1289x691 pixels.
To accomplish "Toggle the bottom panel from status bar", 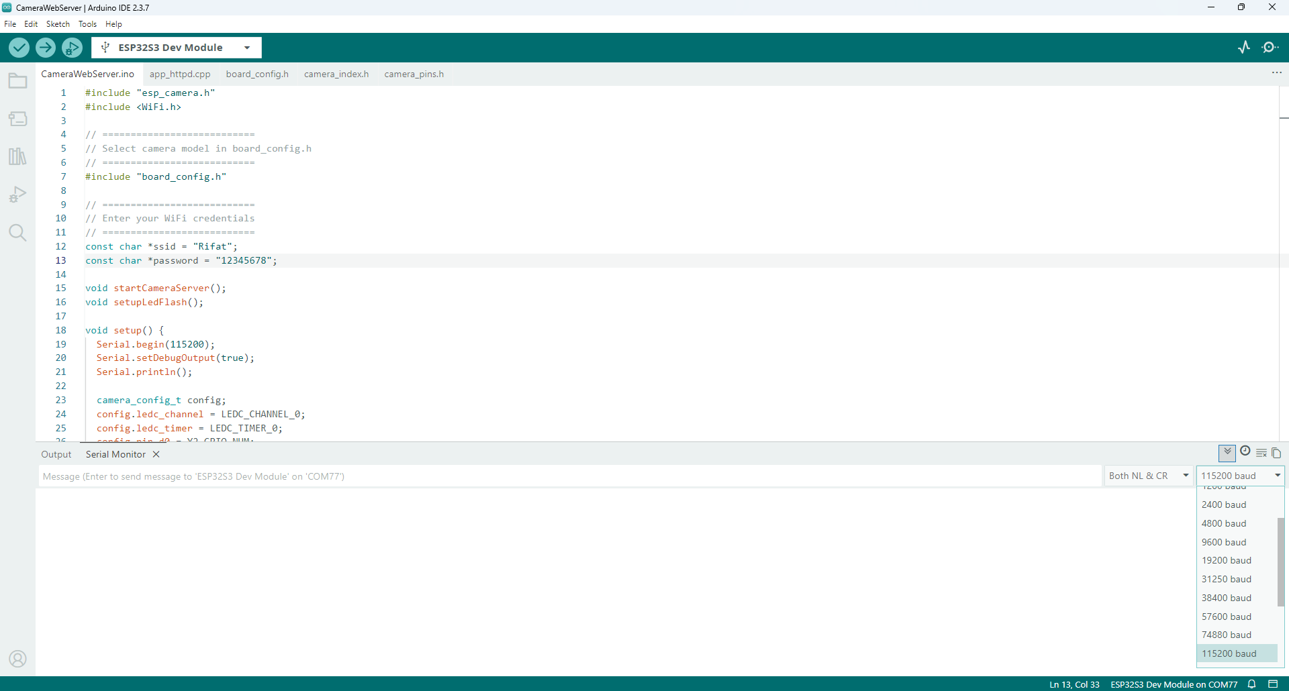I will tap(1273, 684).
